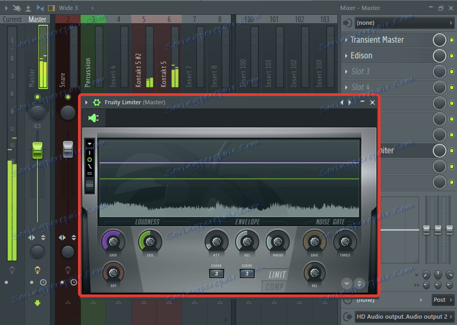The height and width of the screenshot is (325, 457).
Task: Toggle the Edison enable light
Action: pos(451,56)
